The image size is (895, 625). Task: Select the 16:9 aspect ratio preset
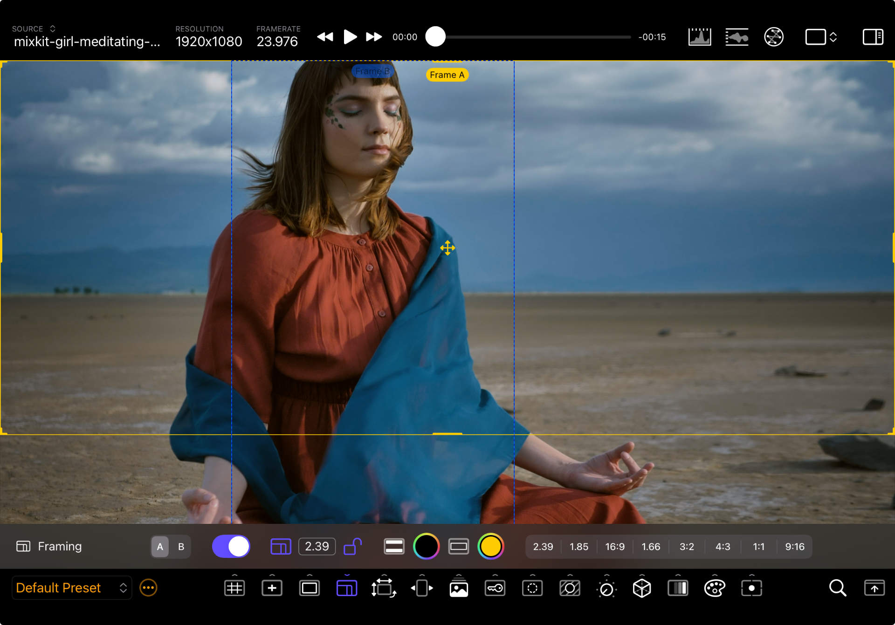[x=615, y=547]
